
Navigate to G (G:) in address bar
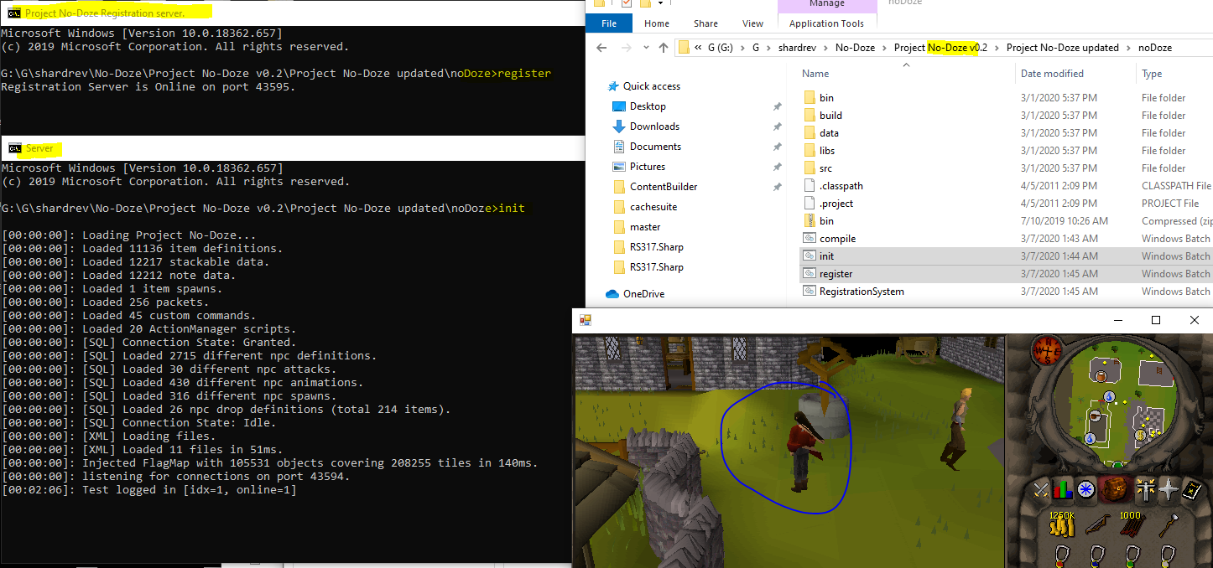click(x=722, y=48)
